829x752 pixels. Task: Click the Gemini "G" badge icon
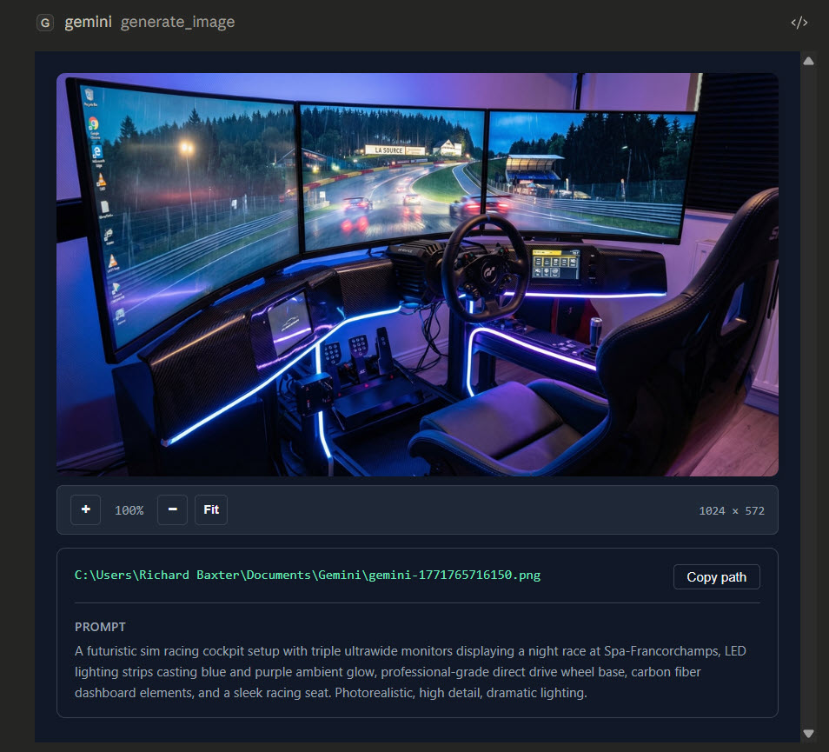coord(44,23)
